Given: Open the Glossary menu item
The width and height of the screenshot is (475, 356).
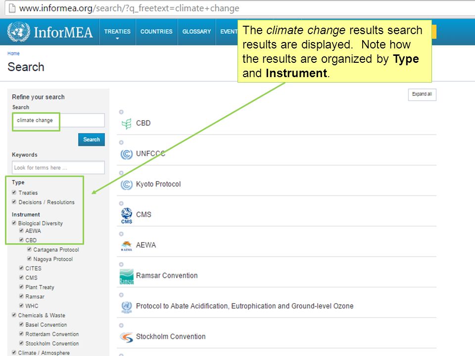Looking at the screenshot, I should coord(196,32).
